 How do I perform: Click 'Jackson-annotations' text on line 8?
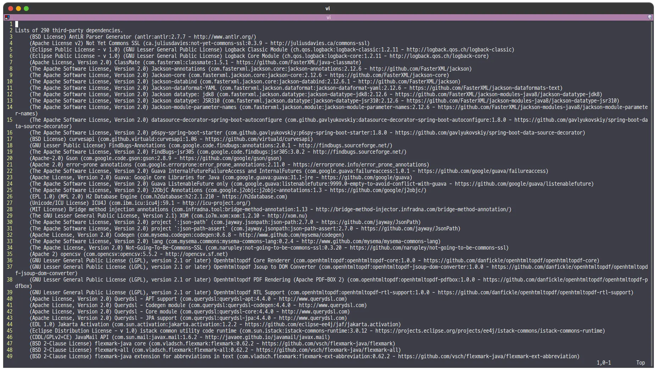pos(178,69)
